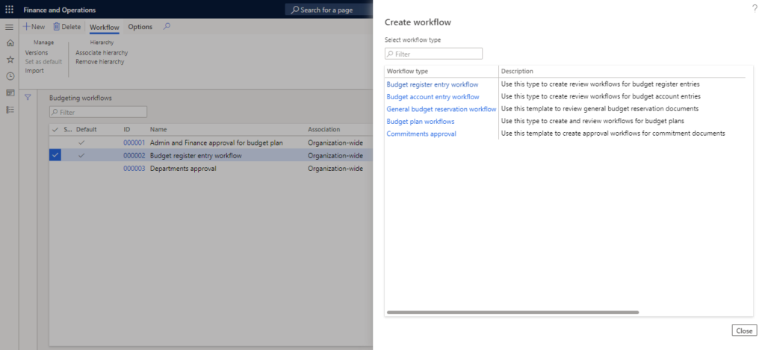Uncheck the selected Budget register entry row
765x350 pixels.
pos(55,155)
